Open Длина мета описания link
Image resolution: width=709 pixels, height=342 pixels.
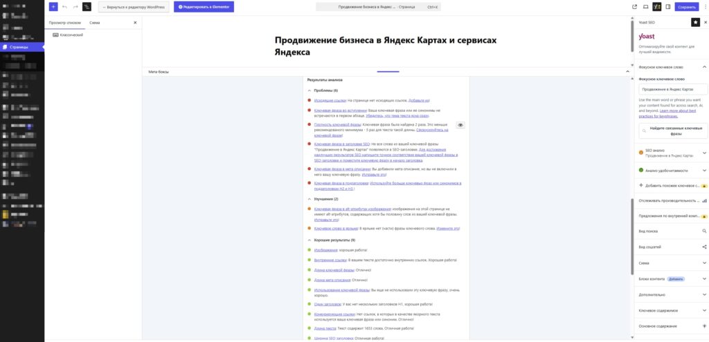332,280
